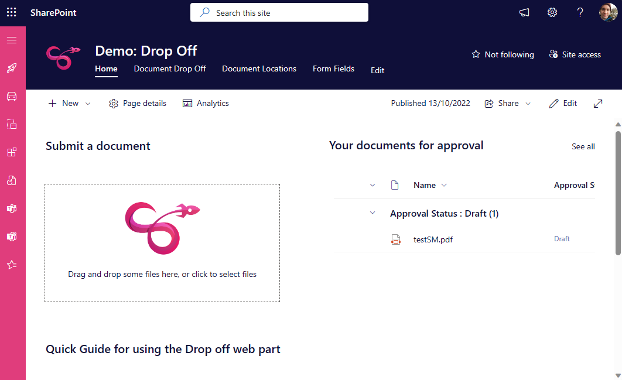Click the drag and drop file upload area
Screen dimensions: 622x380
click(162, 243)
